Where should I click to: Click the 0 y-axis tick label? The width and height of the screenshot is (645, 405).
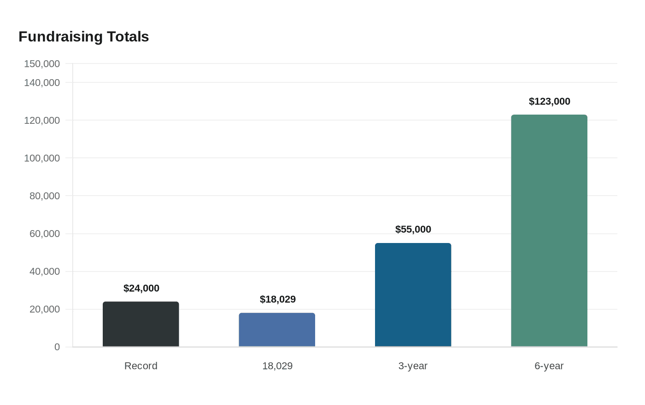[x=57, y=347]
